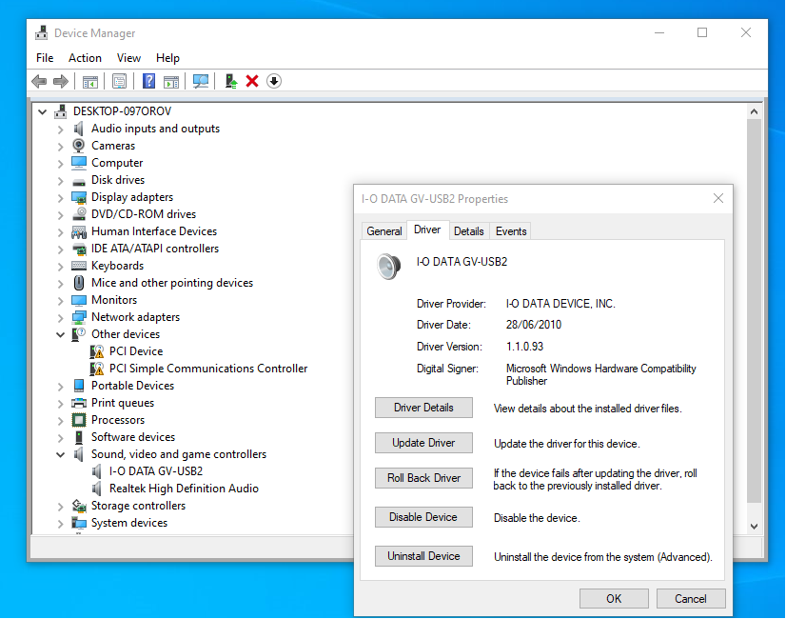Click the DESKTOP-097OROV computer icon
Image resolution: width=786 pixels, height=619 pixels.
(61, 110)
